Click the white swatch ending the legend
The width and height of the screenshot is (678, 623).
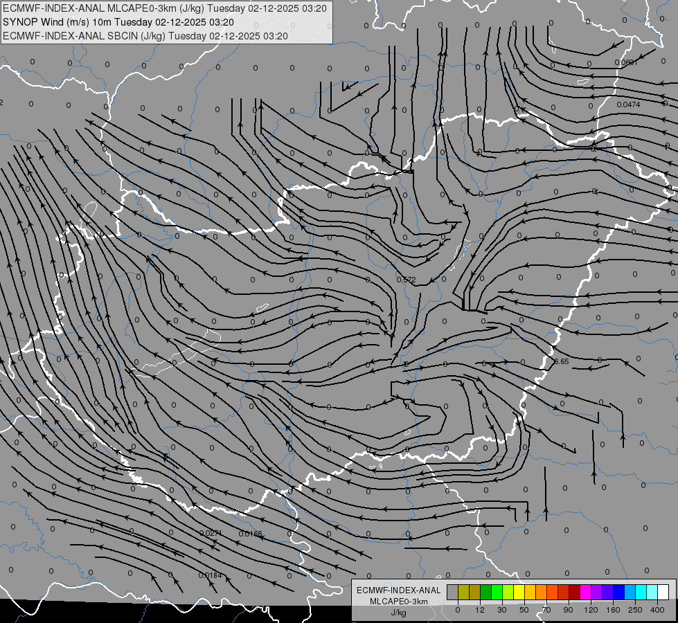pyautogui.click(x=663, y=592)
